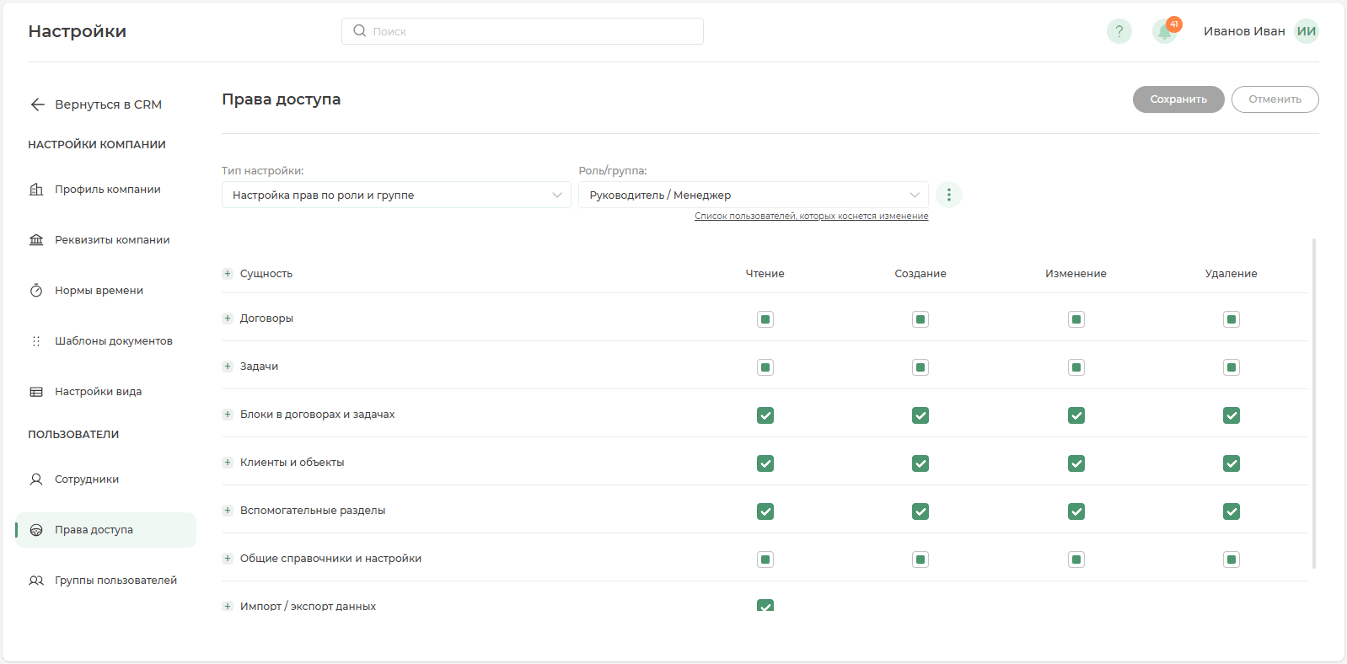Open Сотрудники in the sidebar

(87, 479)
